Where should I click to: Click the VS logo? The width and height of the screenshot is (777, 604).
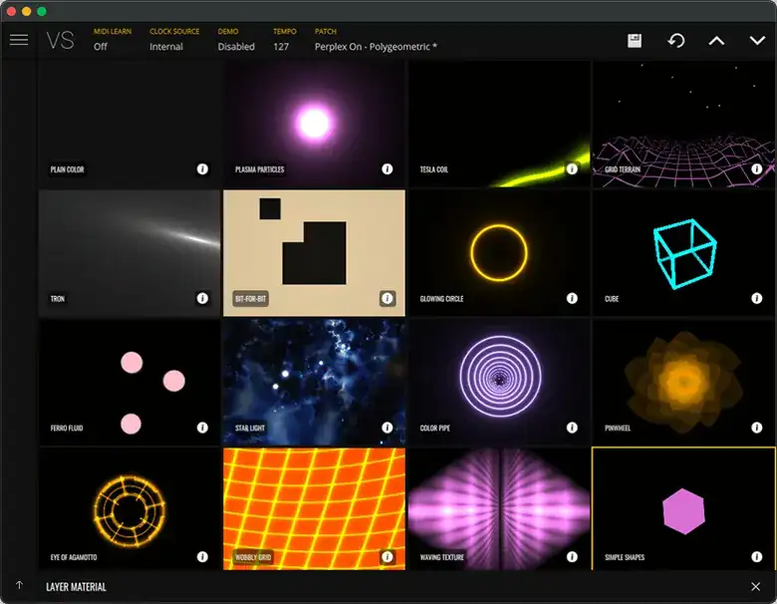[x=61, y=40]
